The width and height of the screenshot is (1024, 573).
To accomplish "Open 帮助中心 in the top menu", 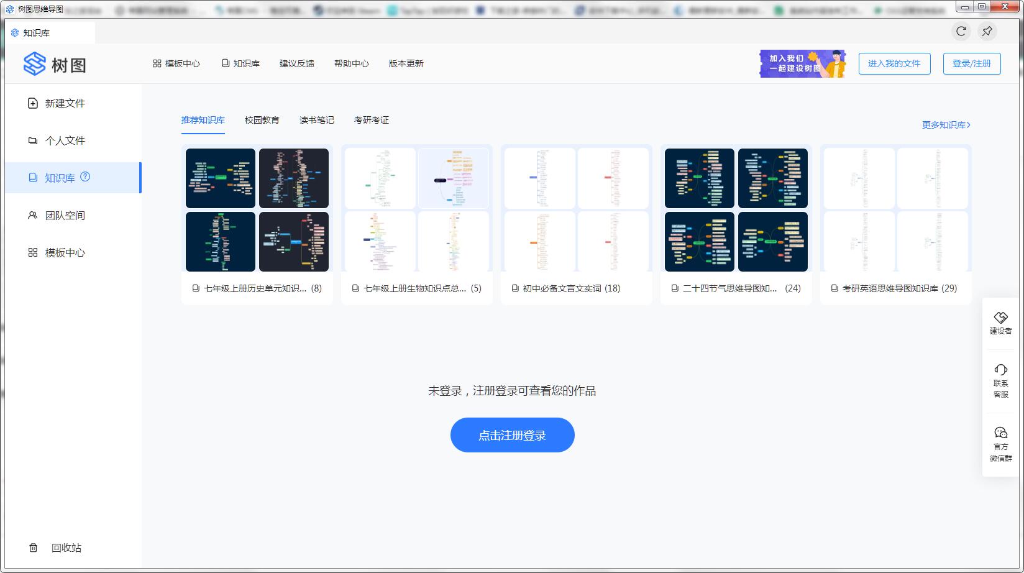I will (x=351, y=63).
